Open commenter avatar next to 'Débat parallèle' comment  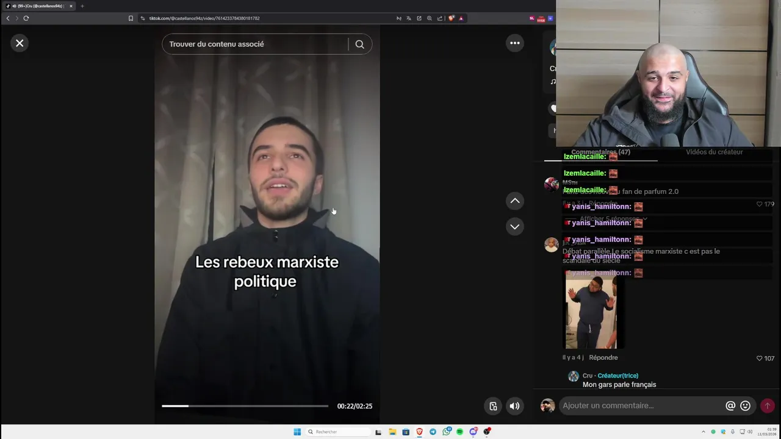(552, 244)
